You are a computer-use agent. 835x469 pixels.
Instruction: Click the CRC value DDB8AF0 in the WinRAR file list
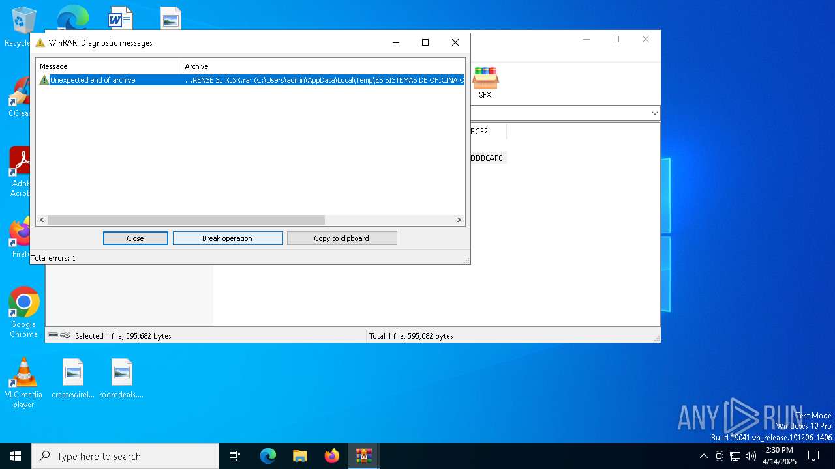tap(487, 158)
